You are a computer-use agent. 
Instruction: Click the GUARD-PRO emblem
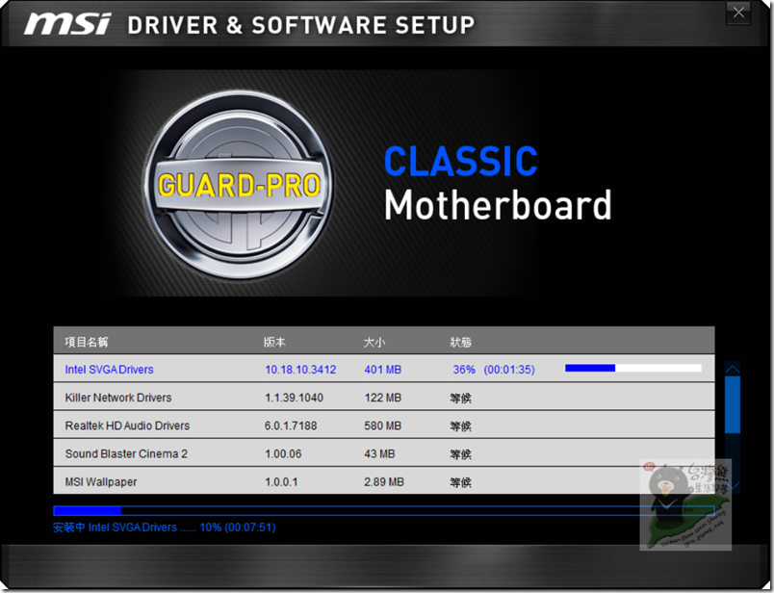tap(240, 185)
